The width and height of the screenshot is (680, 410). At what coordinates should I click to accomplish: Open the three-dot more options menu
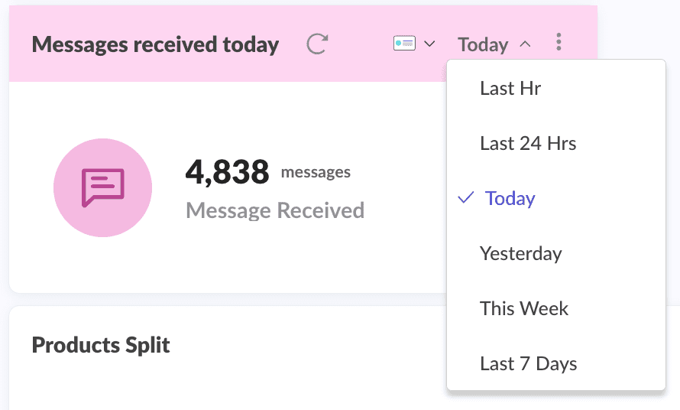coord(559,43)
